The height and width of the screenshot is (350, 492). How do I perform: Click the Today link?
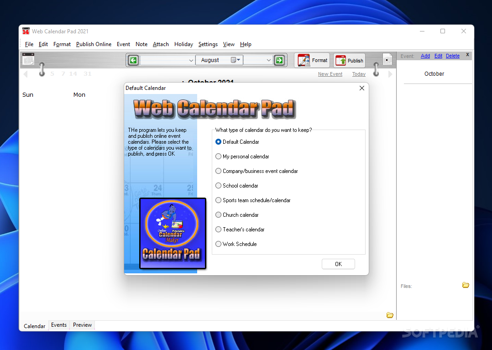[359, 74]
